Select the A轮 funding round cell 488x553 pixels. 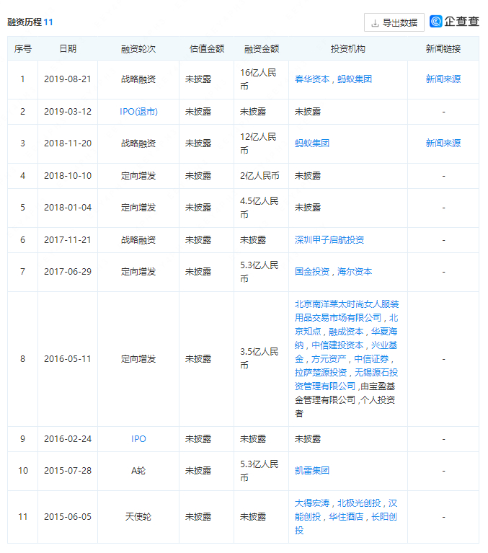(x=138, y=471)
